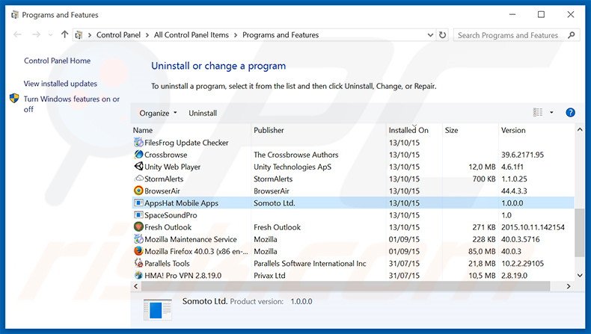Screen dimensions: 591x334
Task: Click the large program thumbnail in details pane
Action: 158,309
